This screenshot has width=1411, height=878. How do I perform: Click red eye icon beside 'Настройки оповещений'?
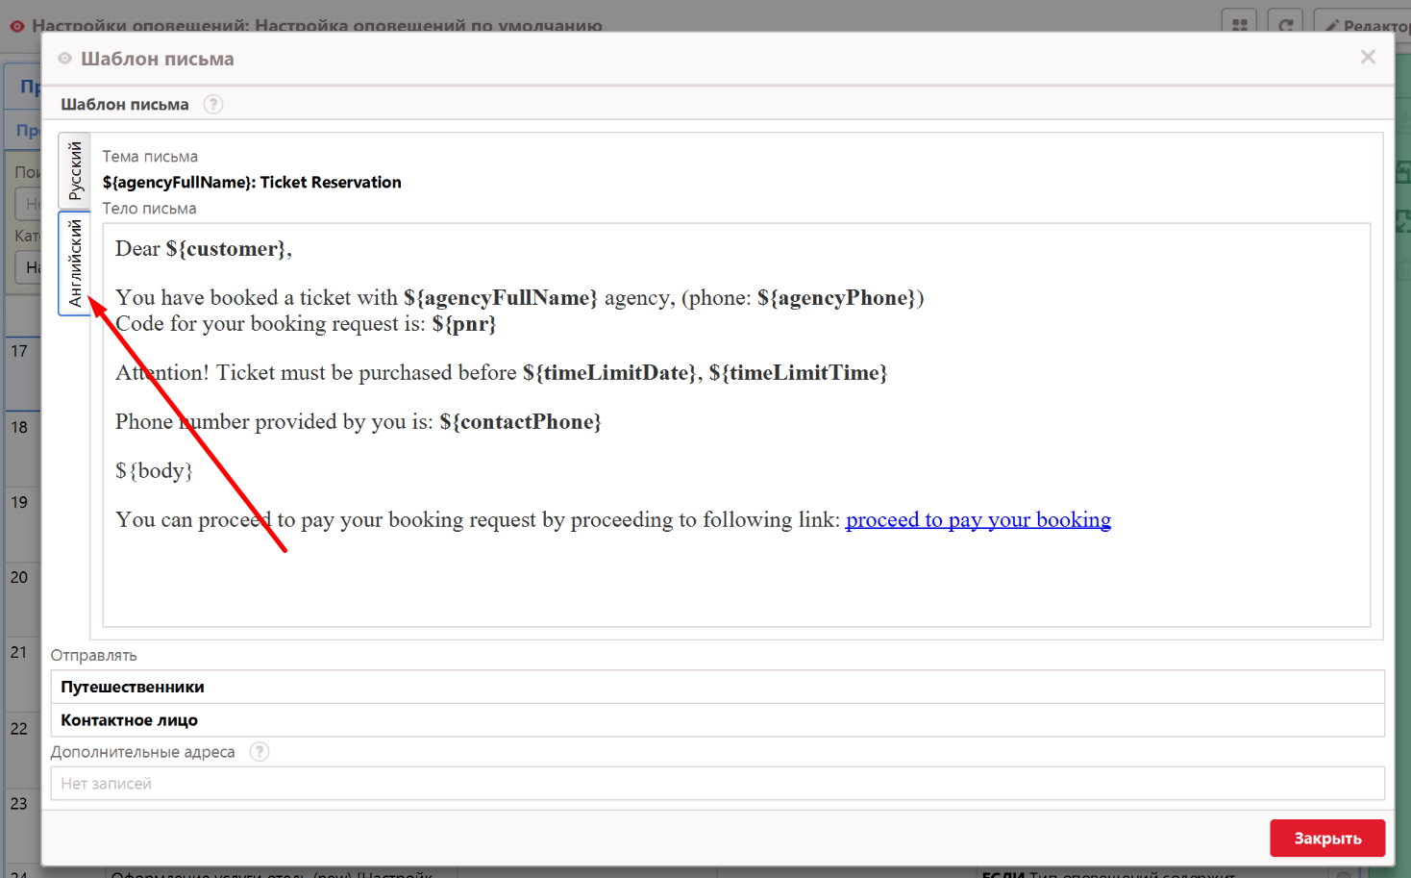(x=16, y=26)
